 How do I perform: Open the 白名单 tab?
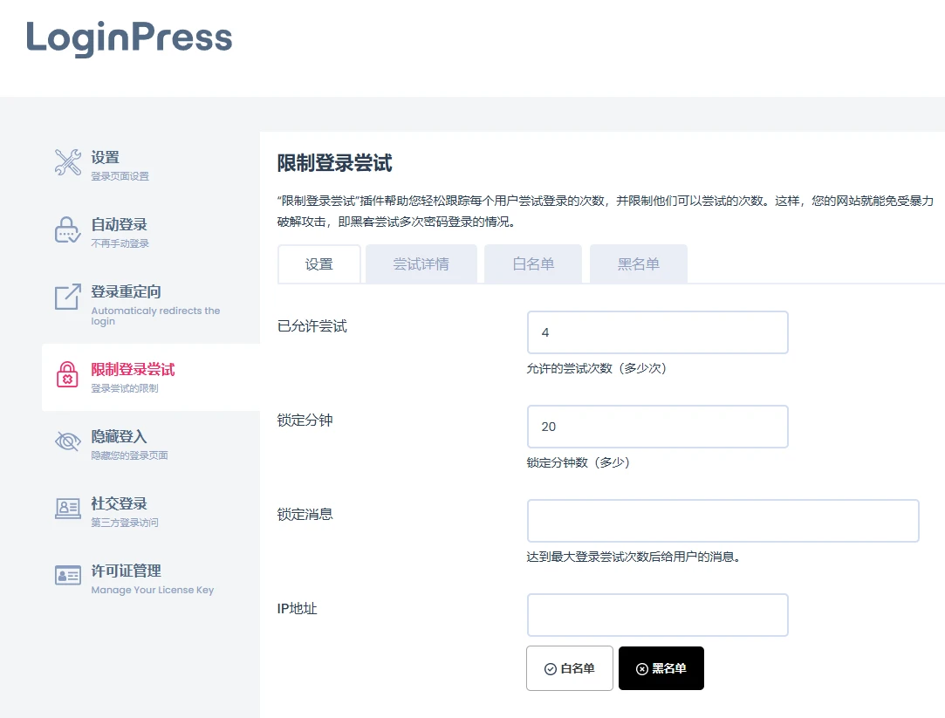[533, 263]
